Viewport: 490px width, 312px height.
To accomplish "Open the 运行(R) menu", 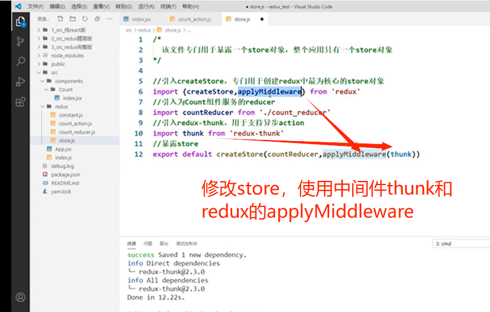I will (x=146, y=7).
